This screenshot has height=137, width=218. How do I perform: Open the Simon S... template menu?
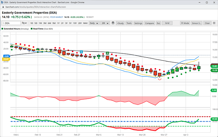click(x=197, y=23)
